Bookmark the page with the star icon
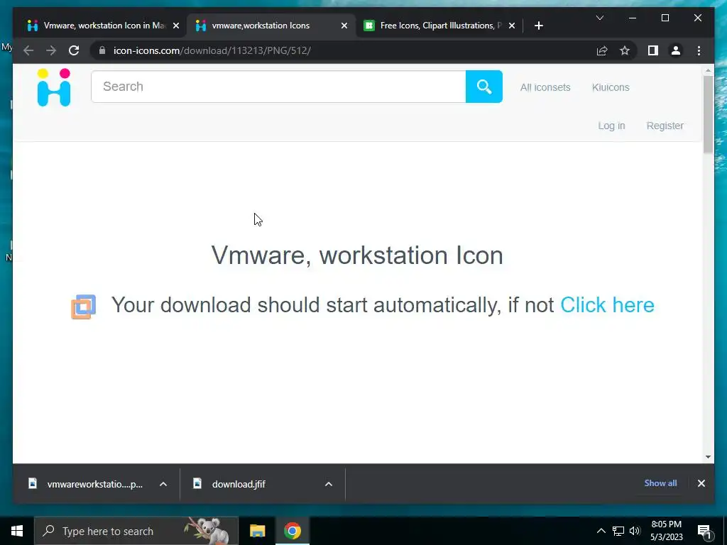727x545 pixels. point(625,50)
